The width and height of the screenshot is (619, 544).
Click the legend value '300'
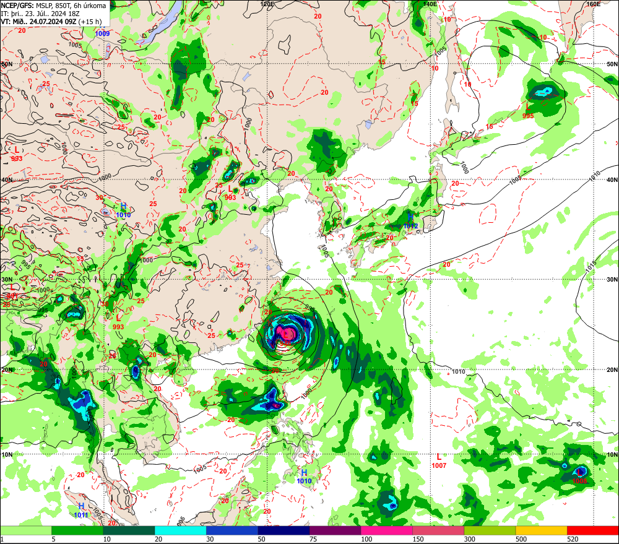(x=470, y=539)
